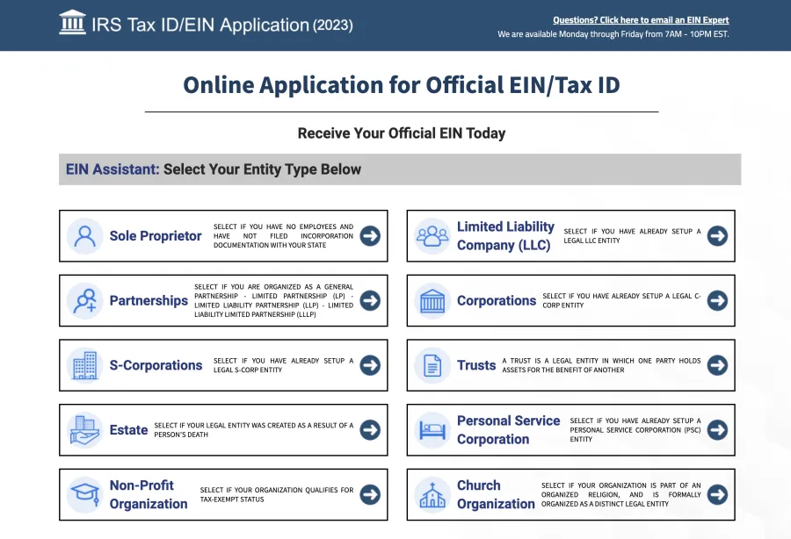Click the arrow for Corporations
Viewport: 791px width, 539px height.
point(717,301)
